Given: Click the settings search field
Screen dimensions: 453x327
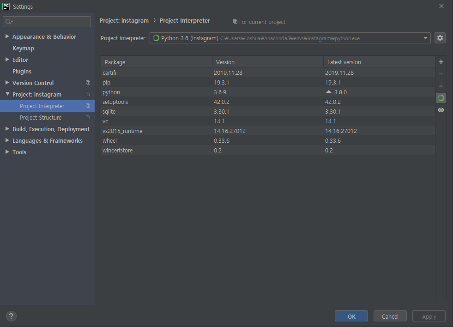Looking at the screenshot, I should click(x=47, y=22).
